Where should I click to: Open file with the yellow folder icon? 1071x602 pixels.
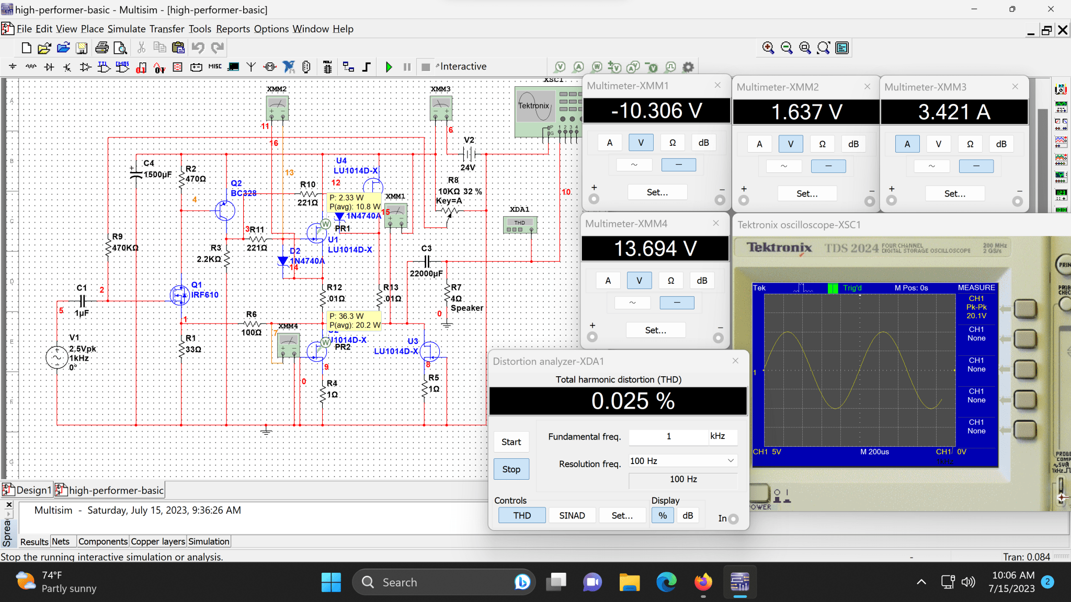coord(44,48)
